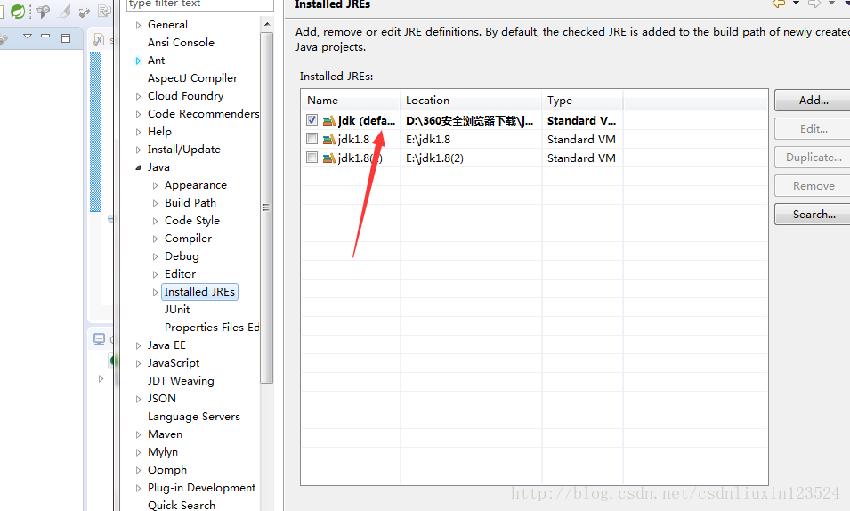Select Properties Files Editor preferences
This screenshot has width=850, height=511.
(212, 328)
